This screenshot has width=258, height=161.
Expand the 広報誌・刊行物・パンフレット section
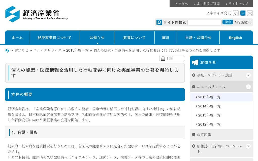[x=248, y=146]
